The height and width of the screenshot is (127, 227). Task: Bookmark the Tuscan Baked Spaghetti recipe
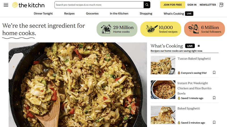[x=214, y=72]
